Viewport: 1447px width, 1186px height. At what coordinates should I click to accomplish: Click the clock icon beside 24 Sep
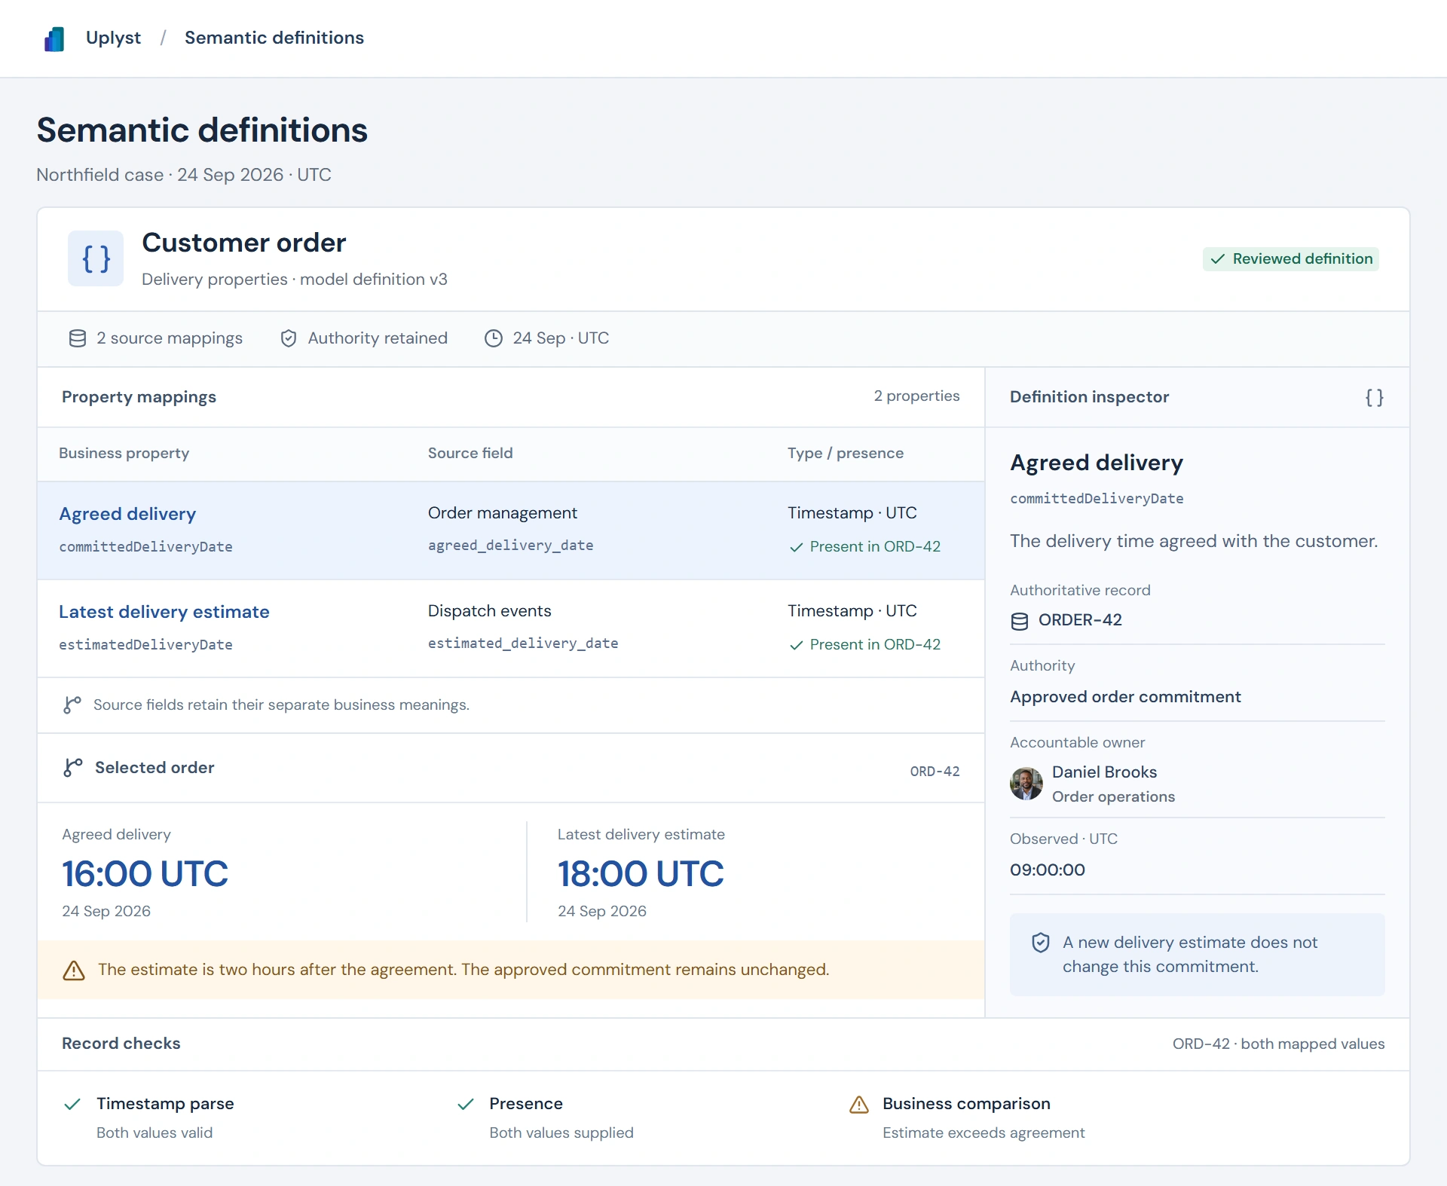494,338
